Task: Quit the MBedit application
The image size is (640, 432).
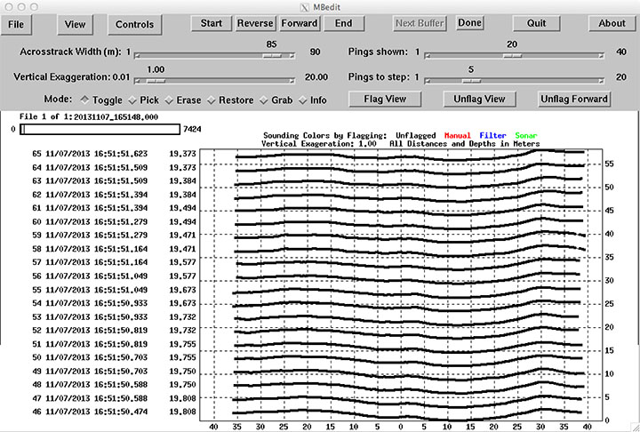Action: pyautogui.click(x=536, y=23)
